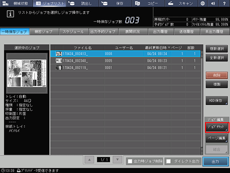Select job 170424_092413_ in the list
This screenshot has height=173, width=230.
(125, 54)
